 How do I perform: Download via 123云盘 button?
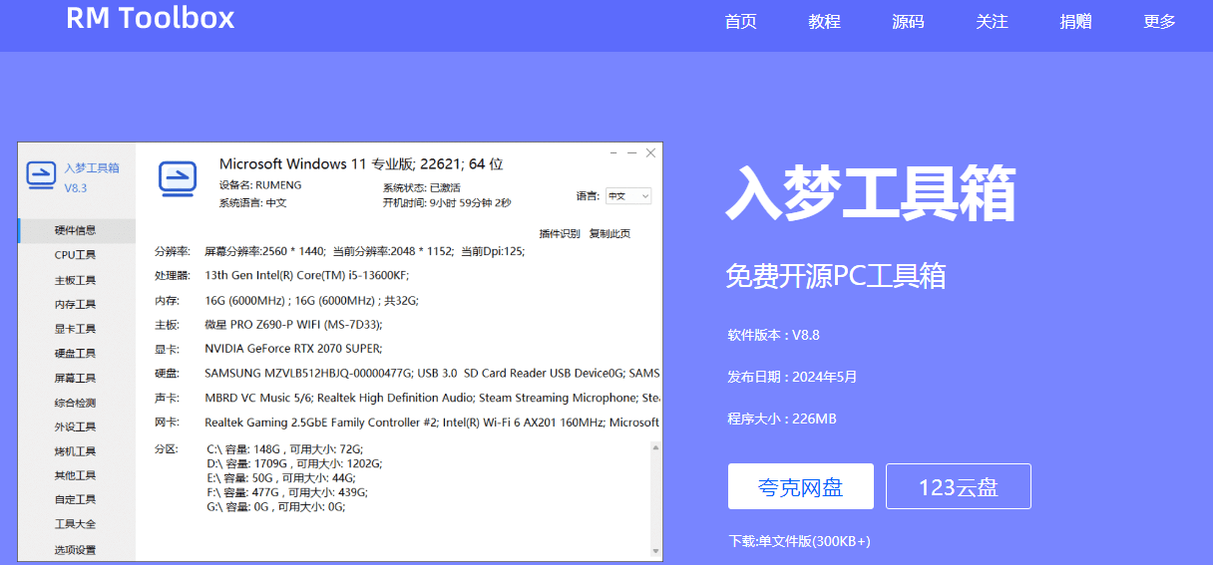[x=958, y=487]
